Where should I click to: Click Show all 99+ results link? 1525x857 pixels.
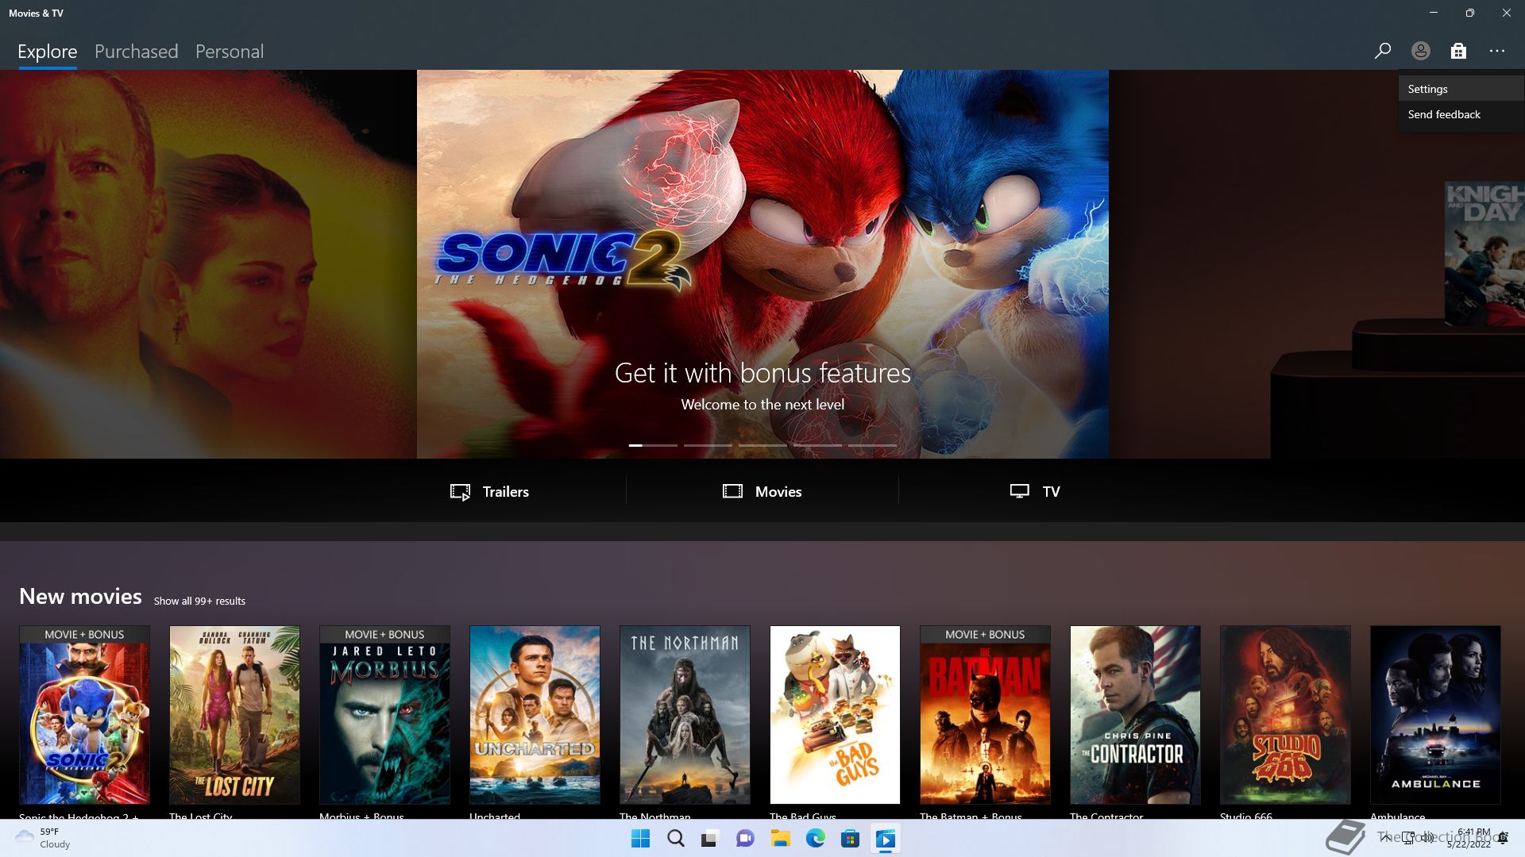click(x=199, y=601)
